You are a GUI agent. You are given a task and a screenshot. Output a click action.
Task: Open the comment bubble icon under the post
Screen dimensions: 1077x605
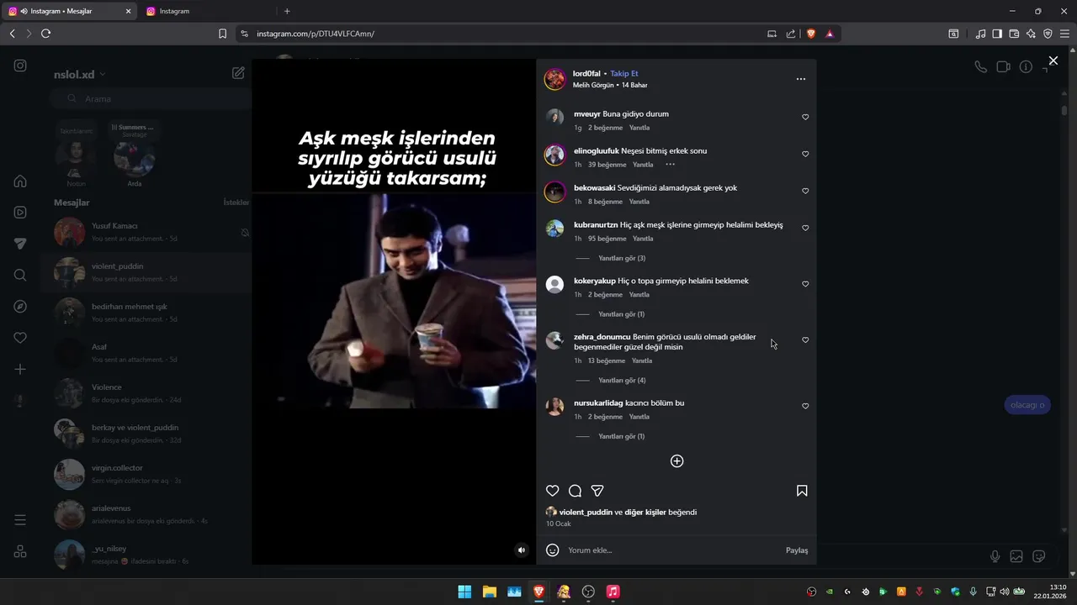[x=575, y=491]
